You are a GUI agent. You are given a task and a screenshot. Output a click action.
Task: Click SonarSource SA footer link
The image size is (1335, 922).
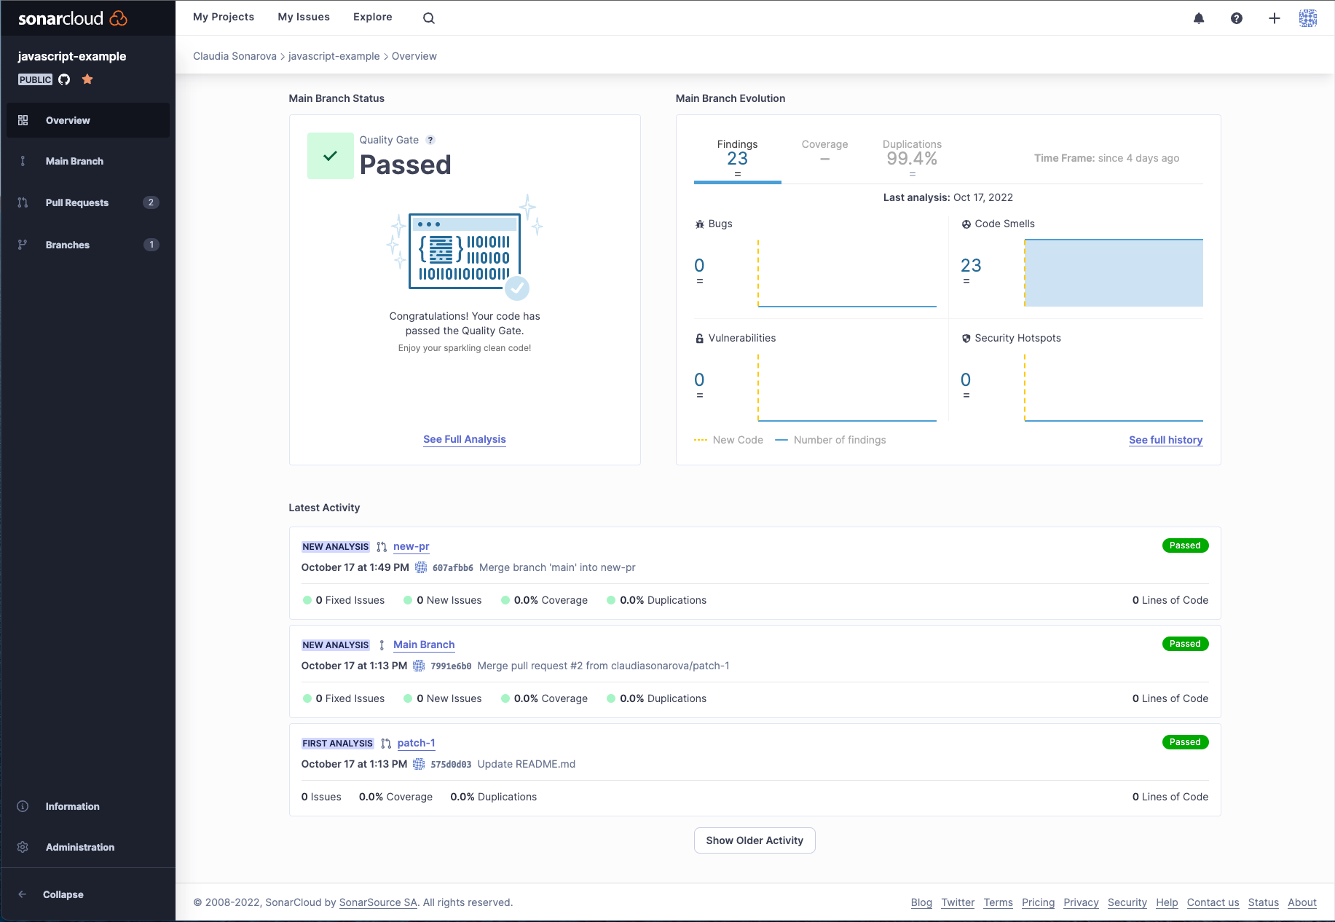click(378, 902)
